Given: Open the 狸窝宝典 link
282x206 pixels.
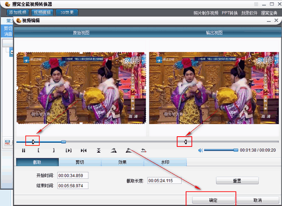Looking at the screenshot, I should (269, 13).
